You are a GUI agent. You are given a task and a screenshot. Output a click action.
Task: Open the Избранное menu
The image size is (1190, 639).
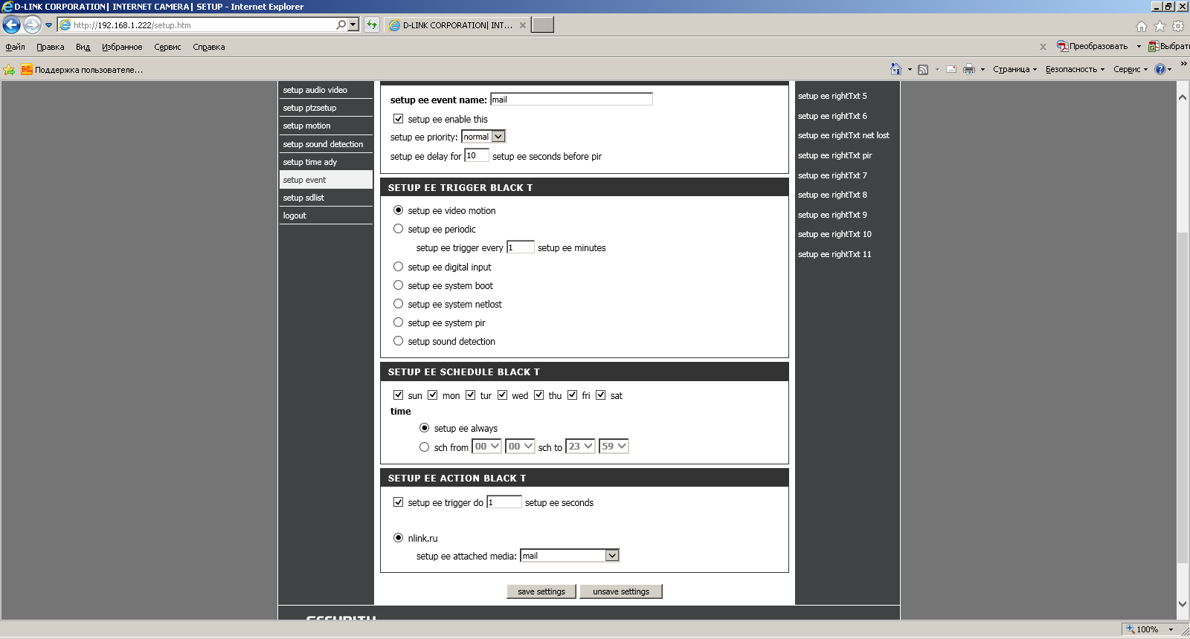[x=122, y=47]
